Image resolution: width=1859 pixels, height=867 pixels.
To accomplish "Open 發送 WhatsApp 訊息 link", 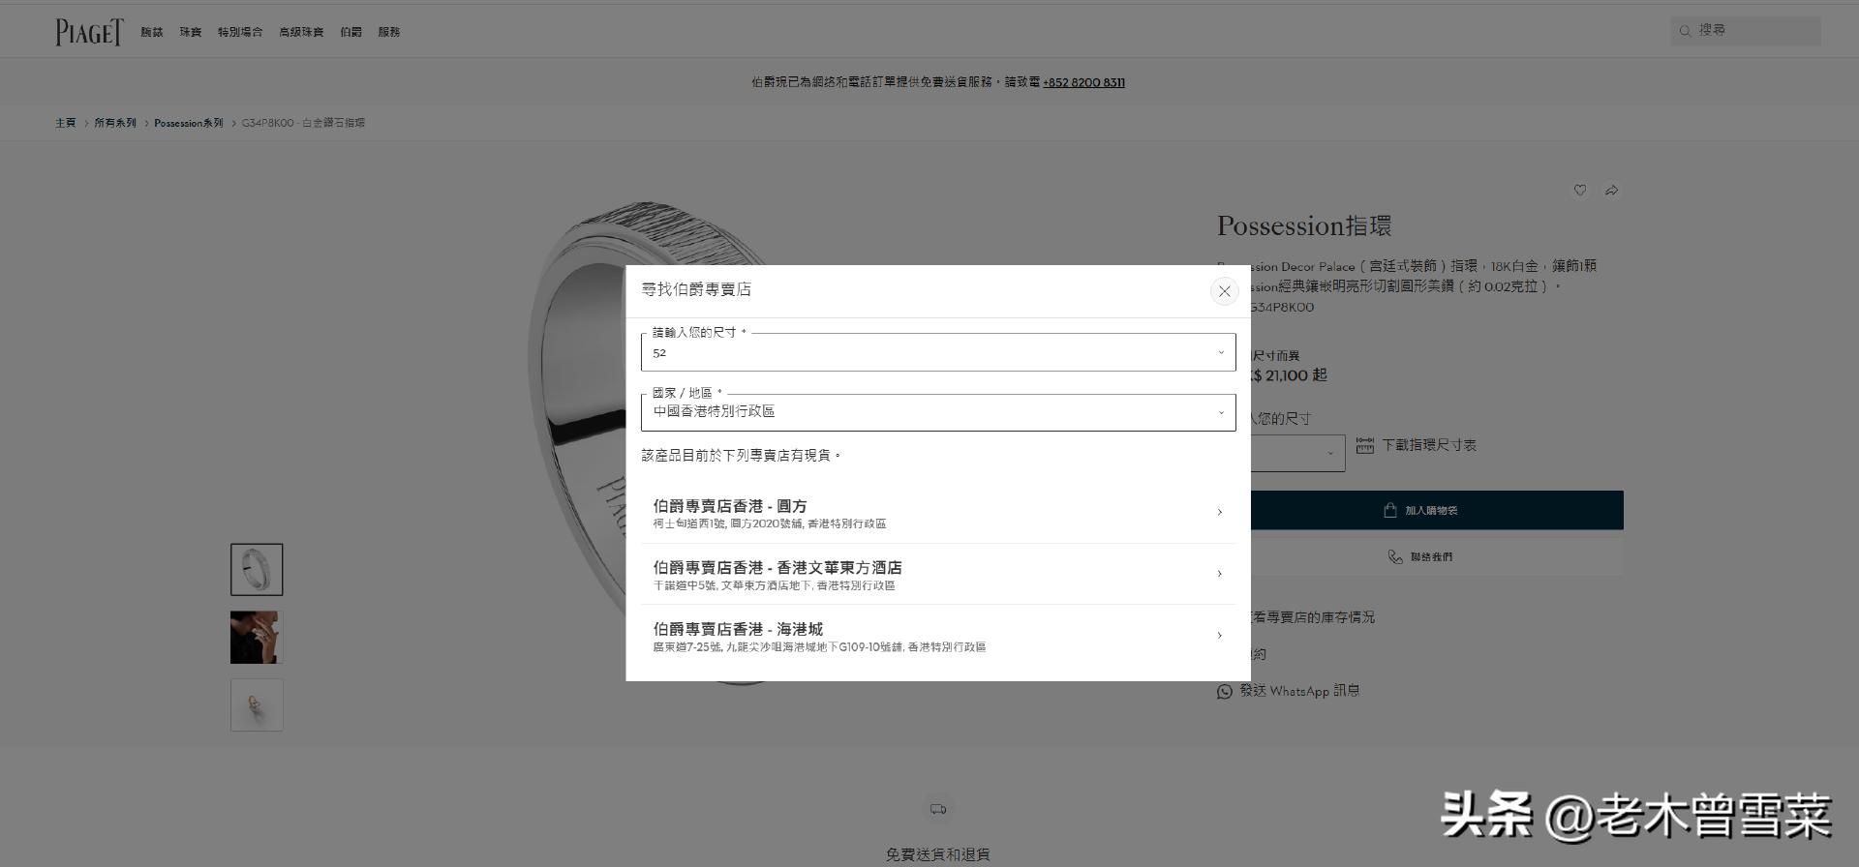I will click(1299, 691).
